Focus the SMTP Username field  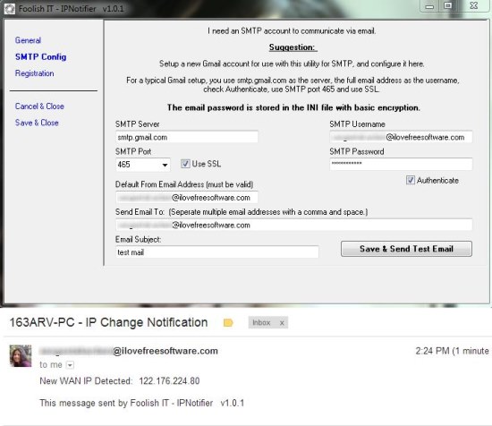[401, 137]
